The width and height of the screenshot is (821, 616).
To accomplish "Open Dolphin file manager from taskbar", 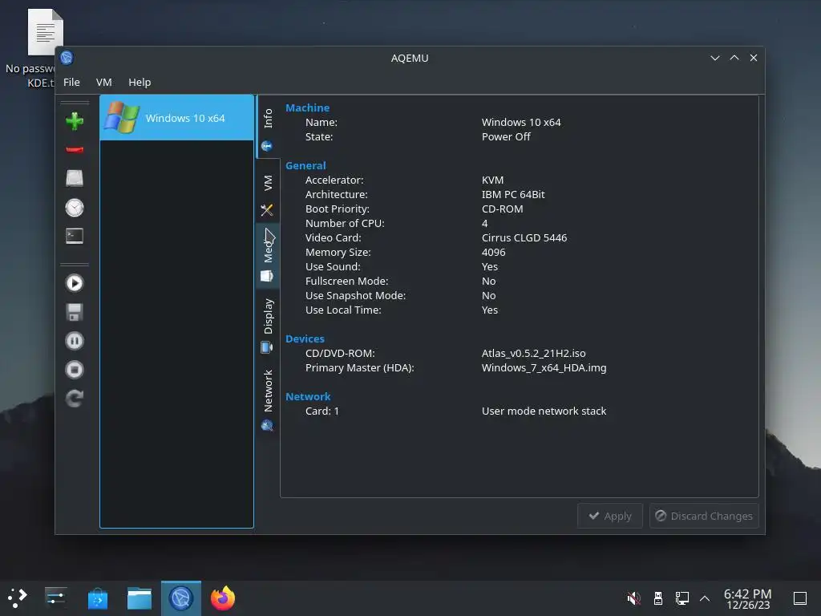I will click(x=140, y=598).
